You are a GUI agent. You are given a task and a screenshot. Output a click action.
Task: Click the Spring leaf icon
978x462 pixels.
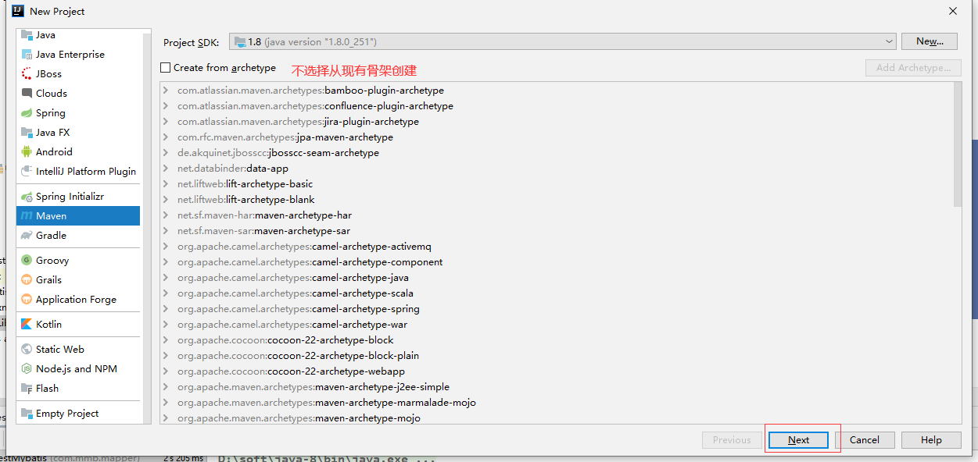coord(27,113)
